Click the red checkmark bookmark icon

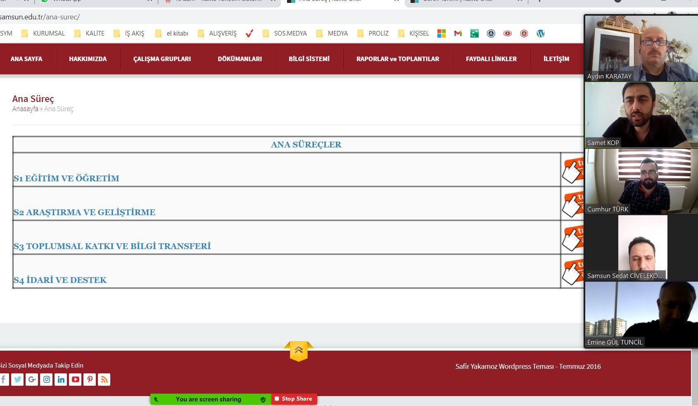click(x=249, y=33)
